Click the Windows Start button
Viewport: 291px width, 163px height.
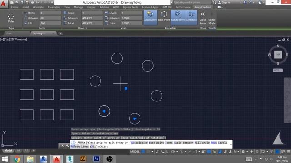(x=5, y=159)
